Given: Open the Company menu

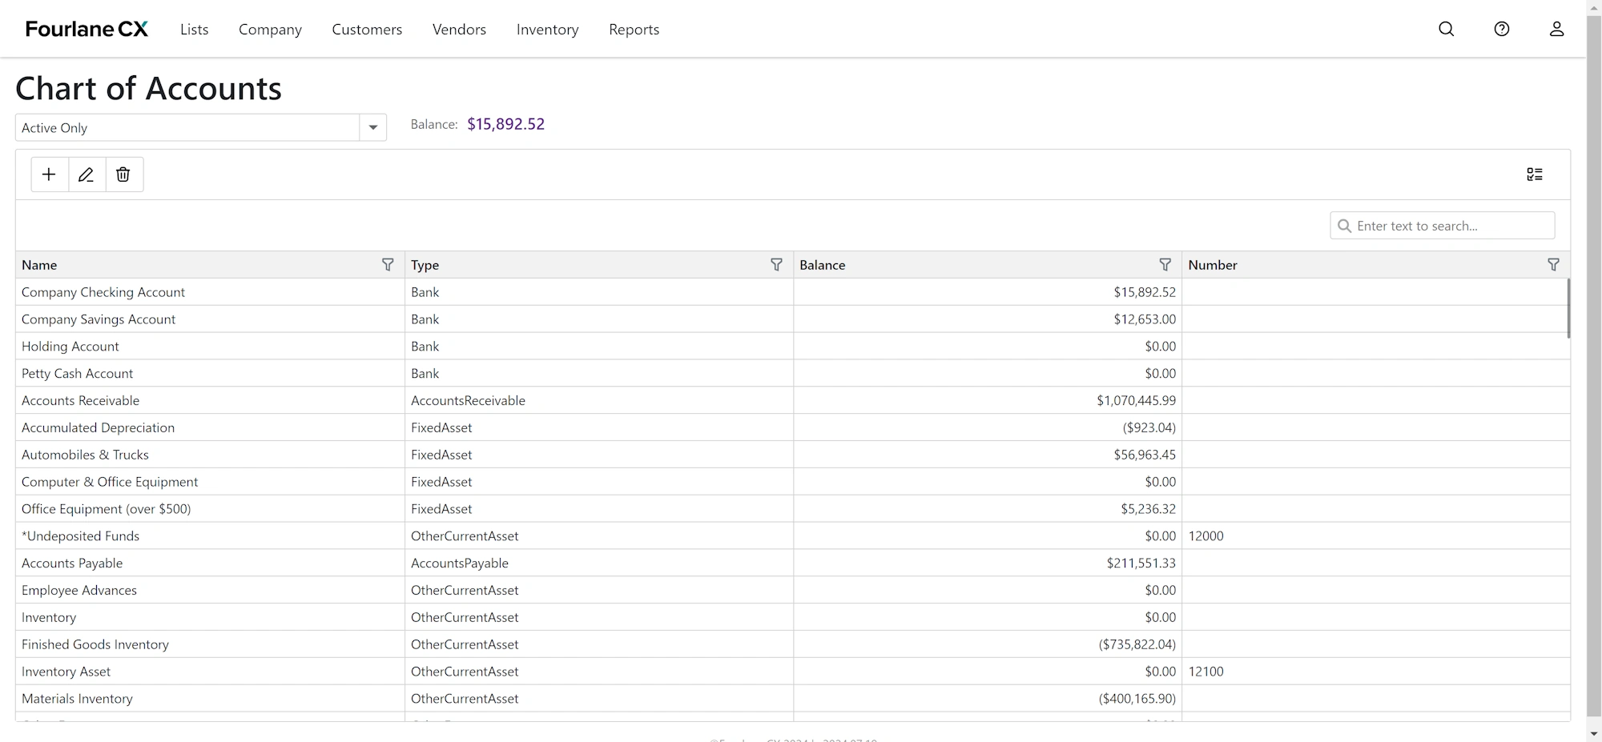Looking at the screenshot, I should [x=270, y=30].
